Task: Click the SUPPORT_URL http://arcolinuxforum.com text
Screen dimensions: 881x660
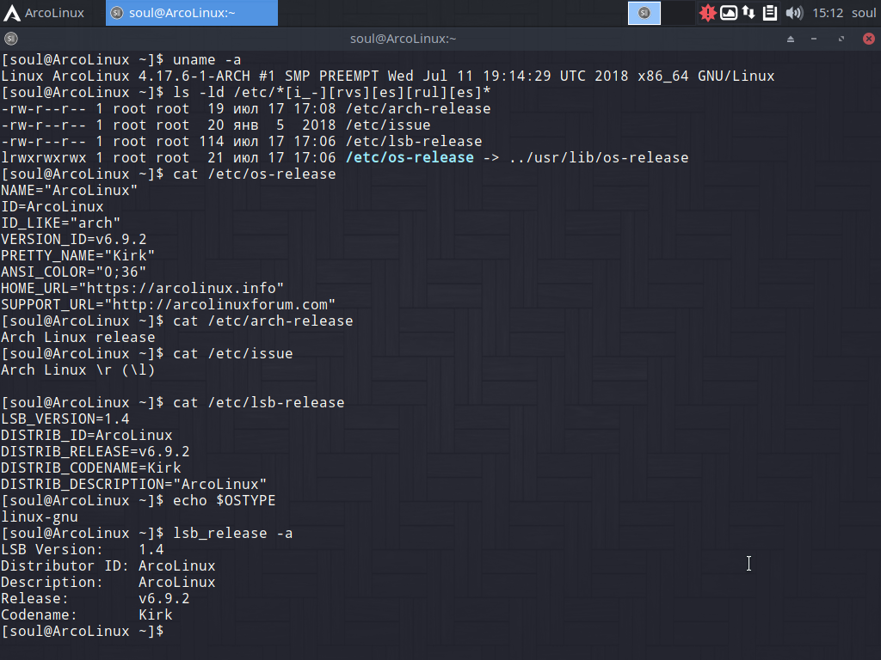Action: point(168,305)
